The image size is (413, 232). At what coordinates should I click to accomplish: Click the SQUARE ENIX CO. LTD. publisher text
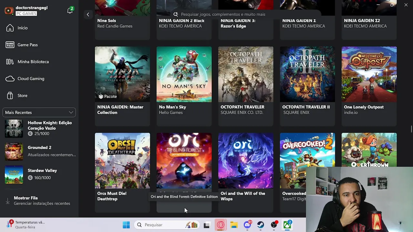coord(242,112)
